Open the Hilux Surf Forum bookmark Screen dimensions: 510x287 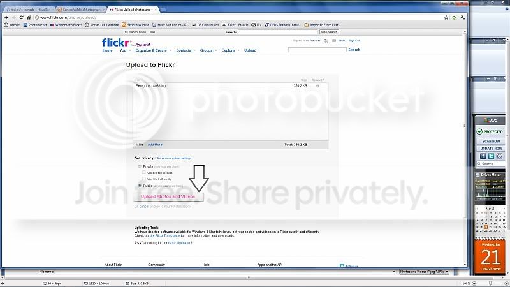coord(170,25)
